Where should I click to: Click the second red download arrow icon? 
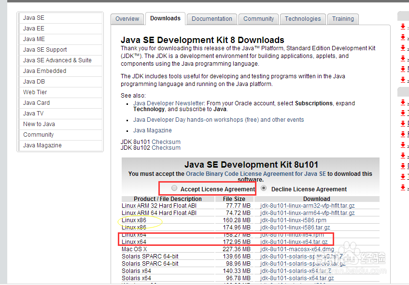point(403,37)
